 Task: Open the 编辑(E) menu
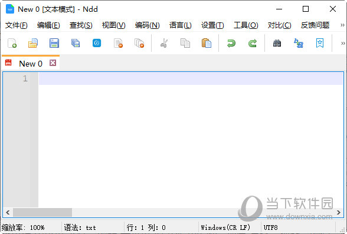point(48,25)
